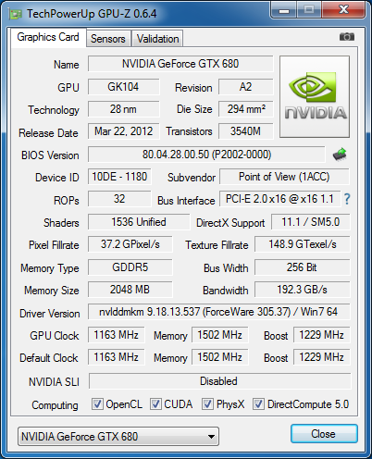Take a screenshot with the camera icon

pos(347,37)
